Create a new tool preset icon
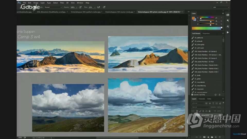Screen dimensions: 247x139 click(216, 95)
